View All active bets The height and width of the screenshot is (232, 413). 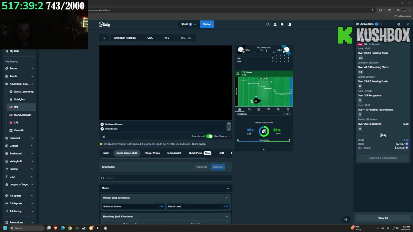pyautogui.click(x=383, y=218)
